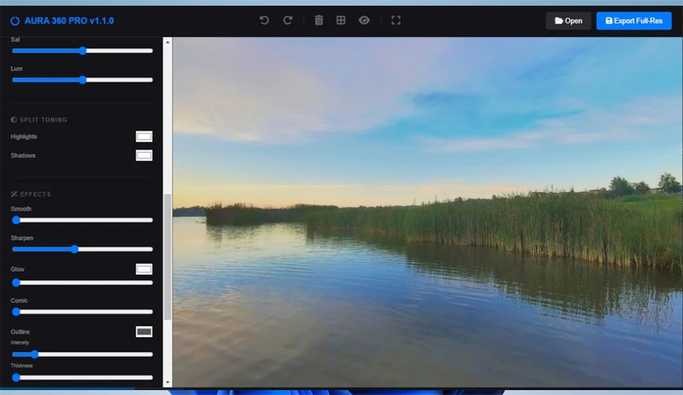Click the redo arrow icon
This screenshot has width=683, height=395.
pyautogui.click(x=288, y=20)
